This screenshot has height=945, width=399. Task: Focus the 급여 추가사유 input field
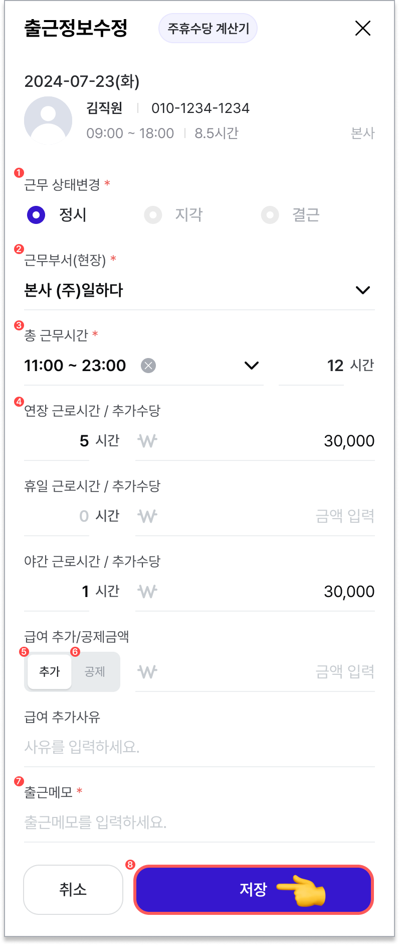(x=199, y=747)
